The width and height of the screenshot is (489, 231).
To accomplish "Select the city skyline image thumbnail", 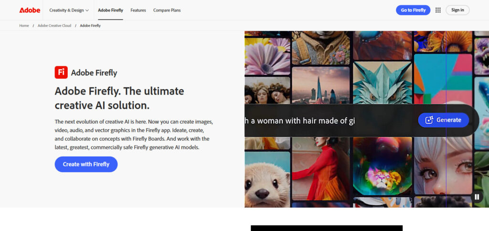I will [x=320, y=85].
